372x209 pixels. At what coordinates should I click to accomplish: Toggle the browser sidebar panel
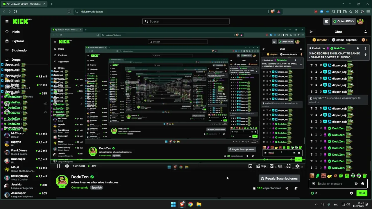(x=339, y=12)
